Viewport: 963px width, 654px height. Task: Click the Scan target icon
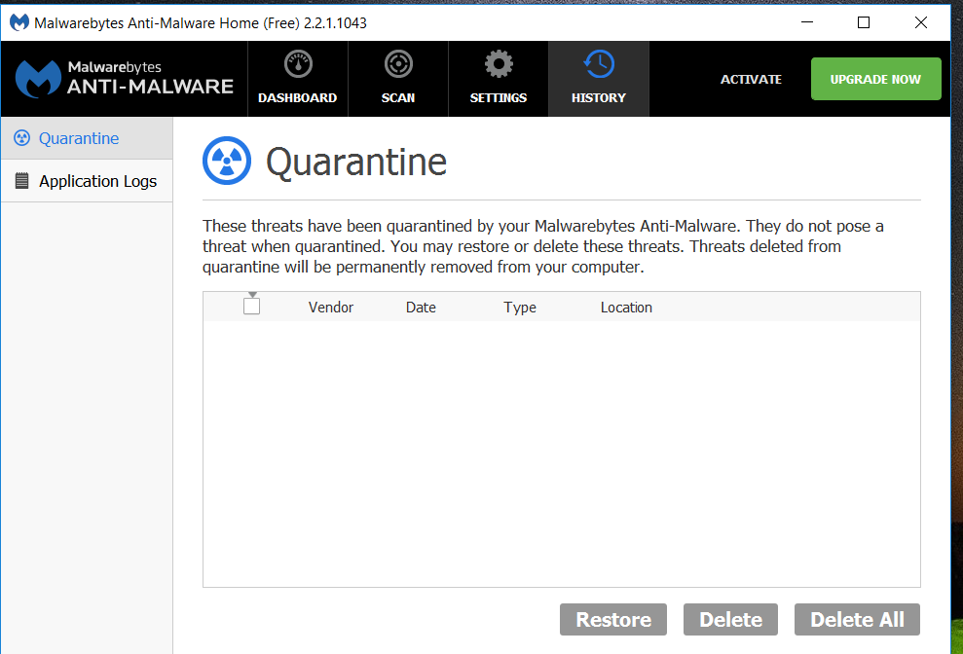tap(398, 64)
